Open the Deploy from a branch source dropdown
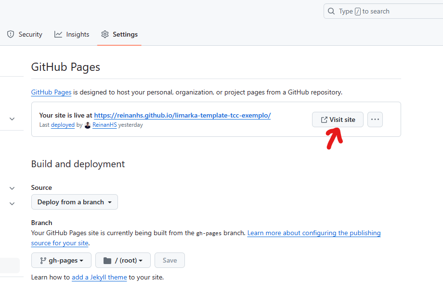 [x=74, y=202]
